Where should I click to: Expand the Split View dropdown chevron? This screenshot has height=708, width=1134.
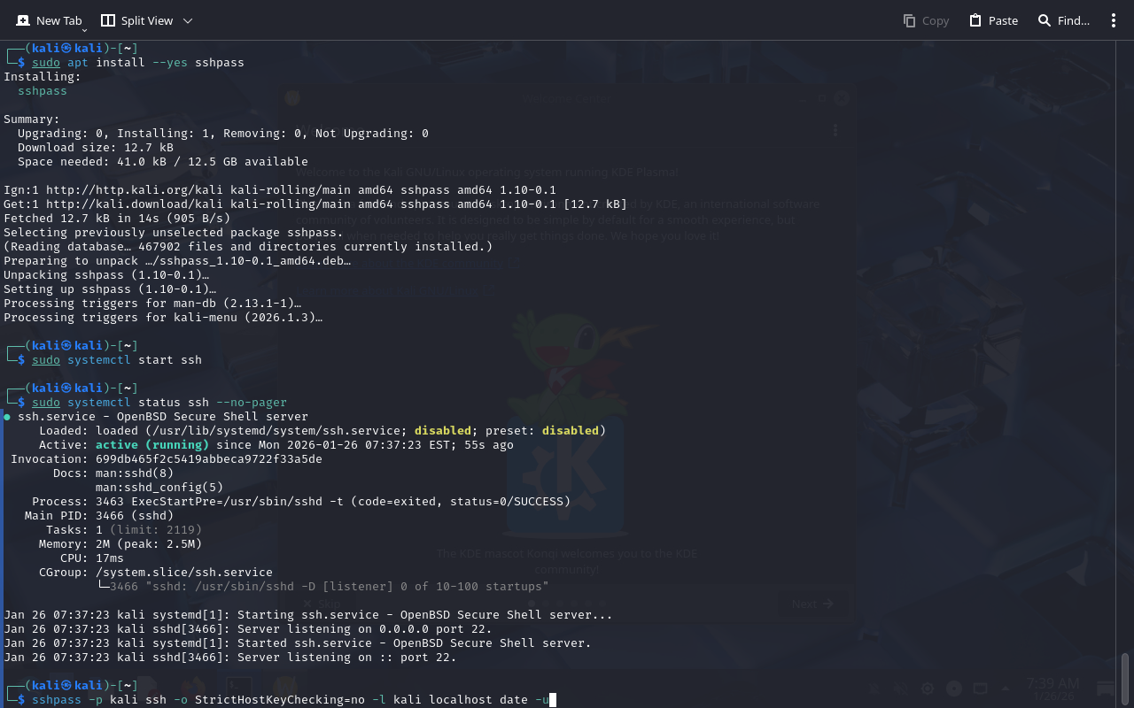point(188,20)
